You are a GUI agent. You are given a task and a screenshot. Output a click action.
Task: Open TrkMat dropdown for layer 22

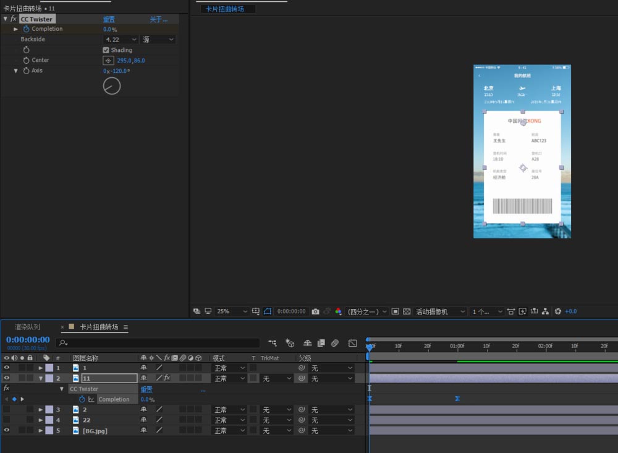coord(277,420)
